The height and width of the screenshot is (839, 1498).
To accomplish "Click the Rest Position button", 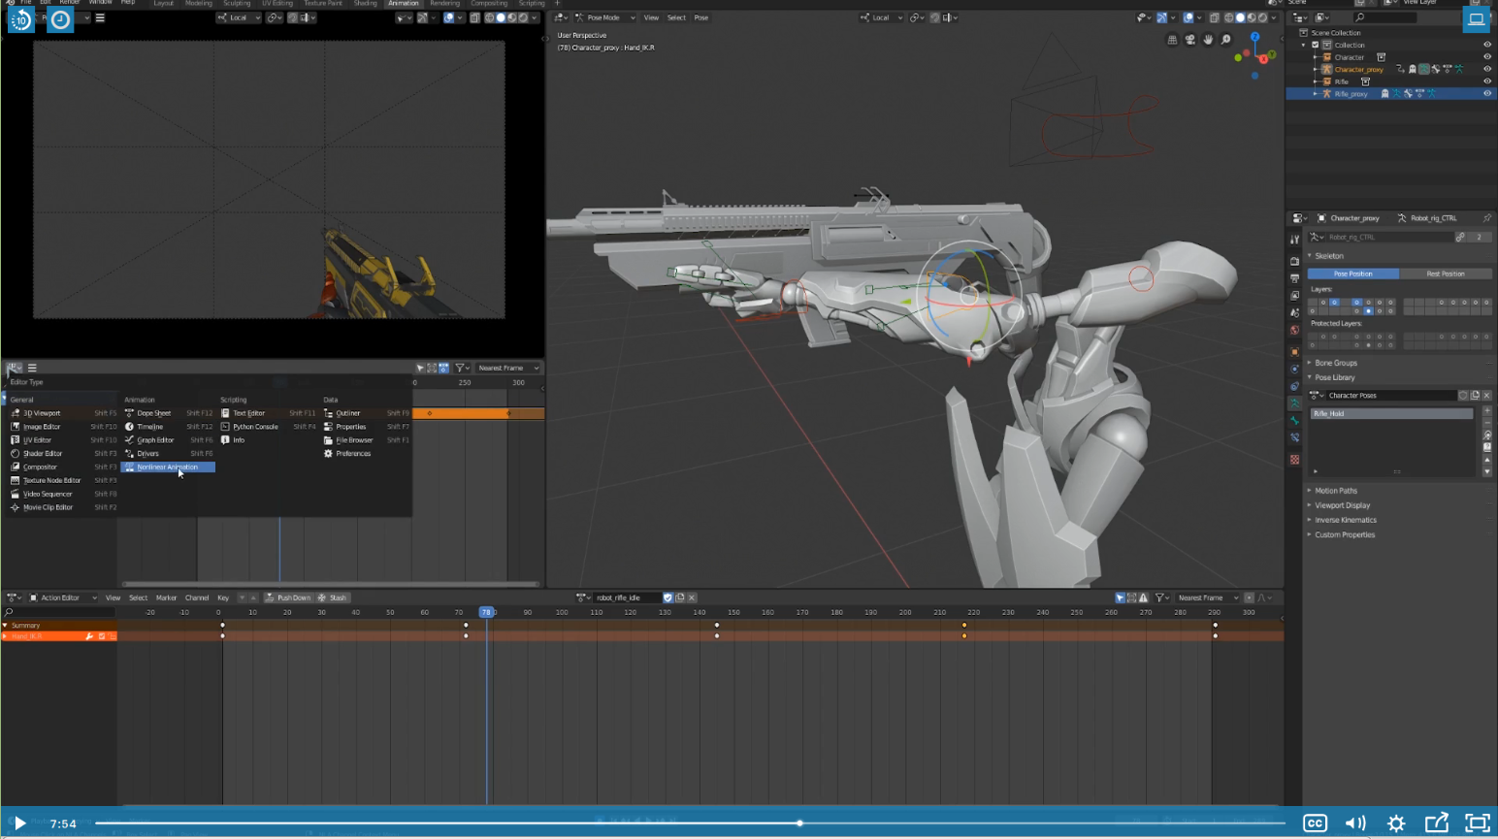I will pyautogui.click(x=1445, y=274).
